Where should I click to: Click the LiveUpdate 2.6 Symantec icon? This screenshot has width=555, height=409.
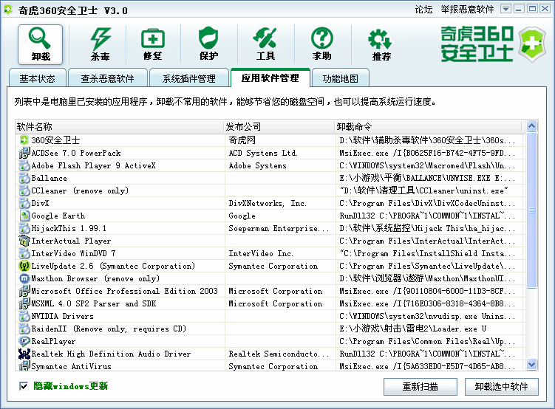24,266
